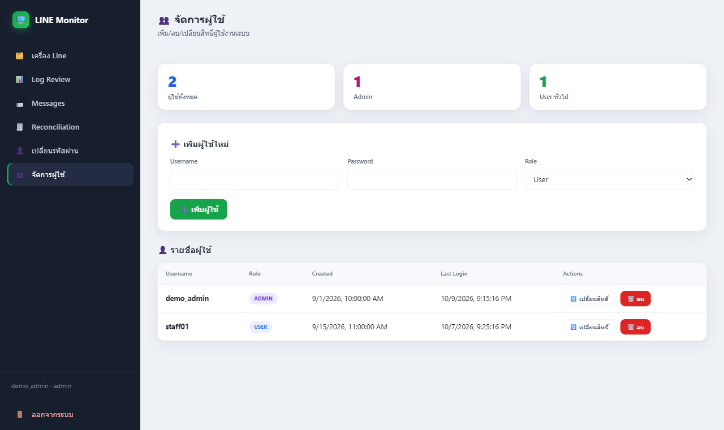Open the Role dropdown showing User
Image resolution: width=724 pixels, height=430 pixels.
[609, 179]
